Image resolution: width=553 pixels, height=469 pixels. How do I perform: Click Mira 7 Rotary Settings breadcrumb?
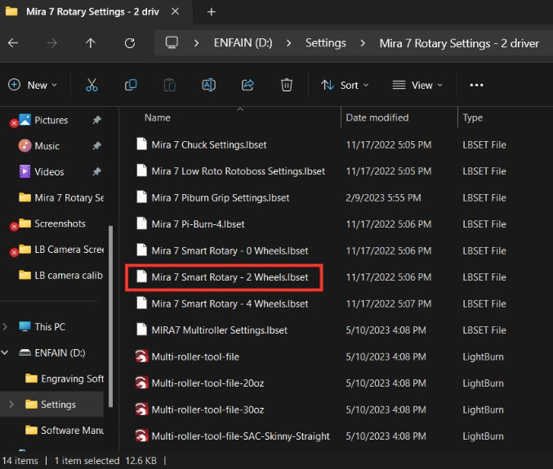(x=459, y=43)
